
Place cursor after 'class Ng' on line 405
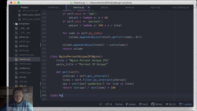tap(63, 95)
